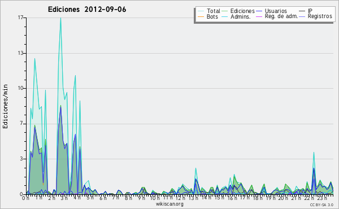Click the x-axis label '23 h'
This screenshot has width=339, height=209.
322,198
